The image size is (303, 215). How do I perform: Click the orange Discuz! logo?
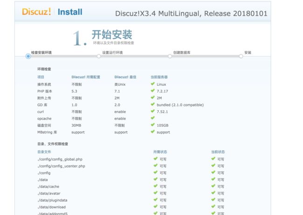[36, 12]
